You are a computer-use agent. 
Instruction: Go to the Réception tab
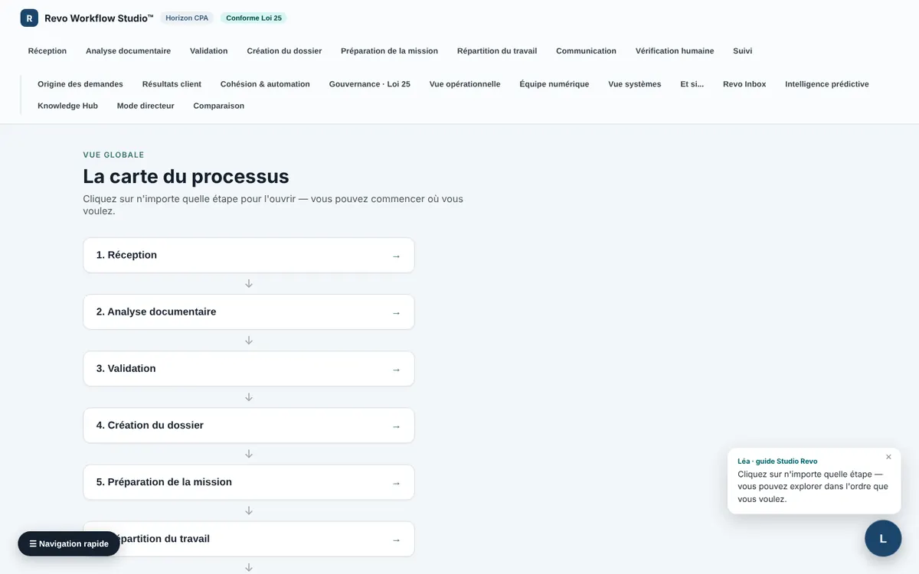(x=47, y=51)
